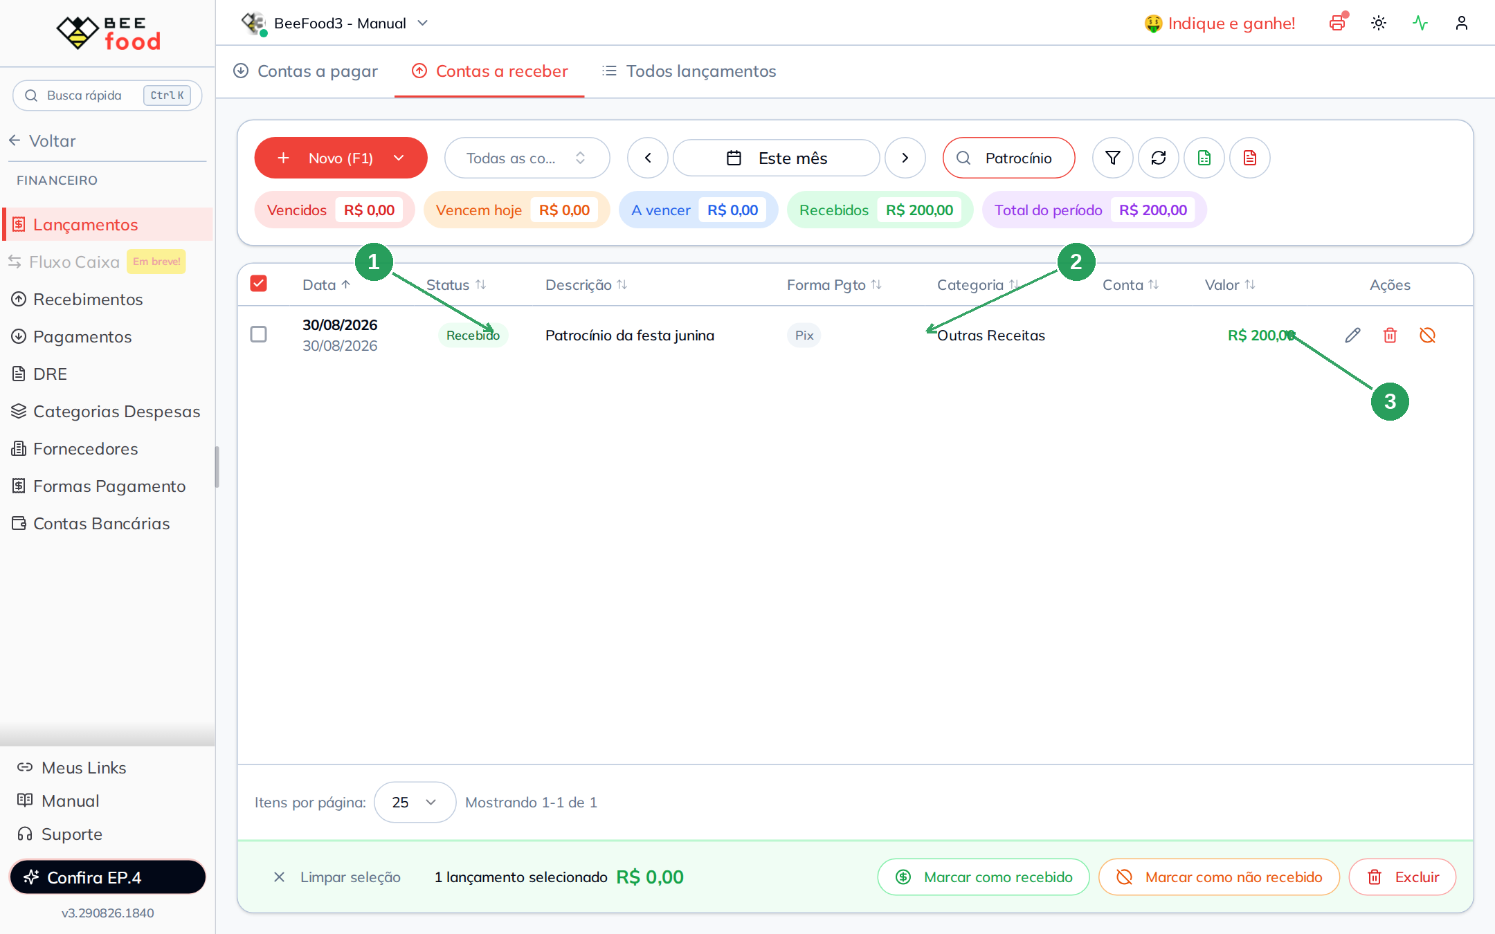
Task: Open the Novo (F1) dropdown arrow
Action: (x=399, y=158)
